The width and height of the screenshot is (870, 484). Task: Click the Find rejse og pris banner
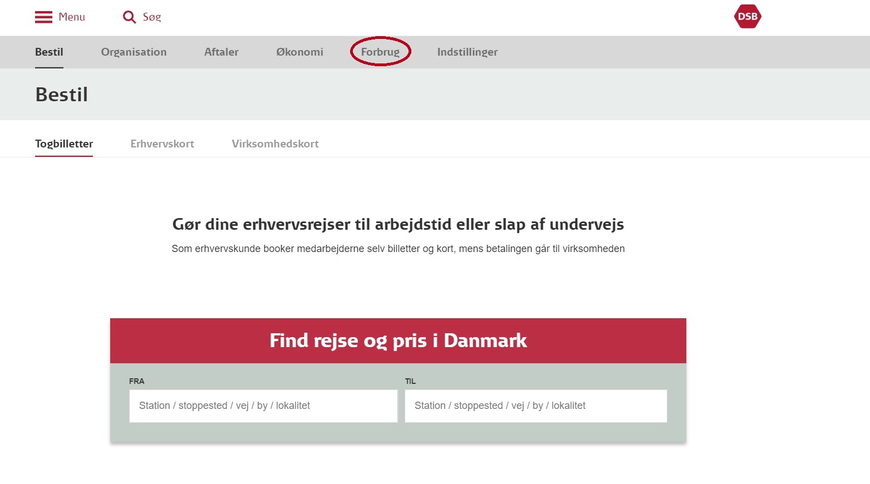[398, 340]
